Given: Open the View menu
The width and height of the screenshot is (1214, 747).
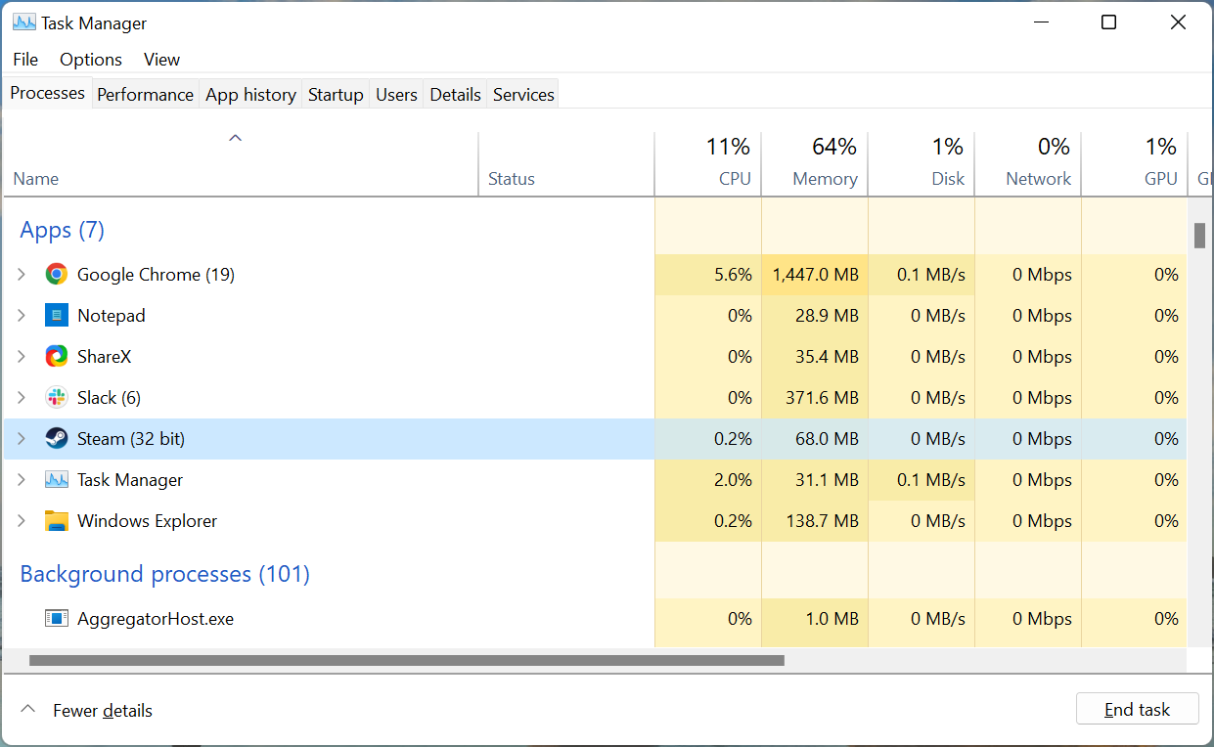Looking at the screenshot, I should 161,60.
